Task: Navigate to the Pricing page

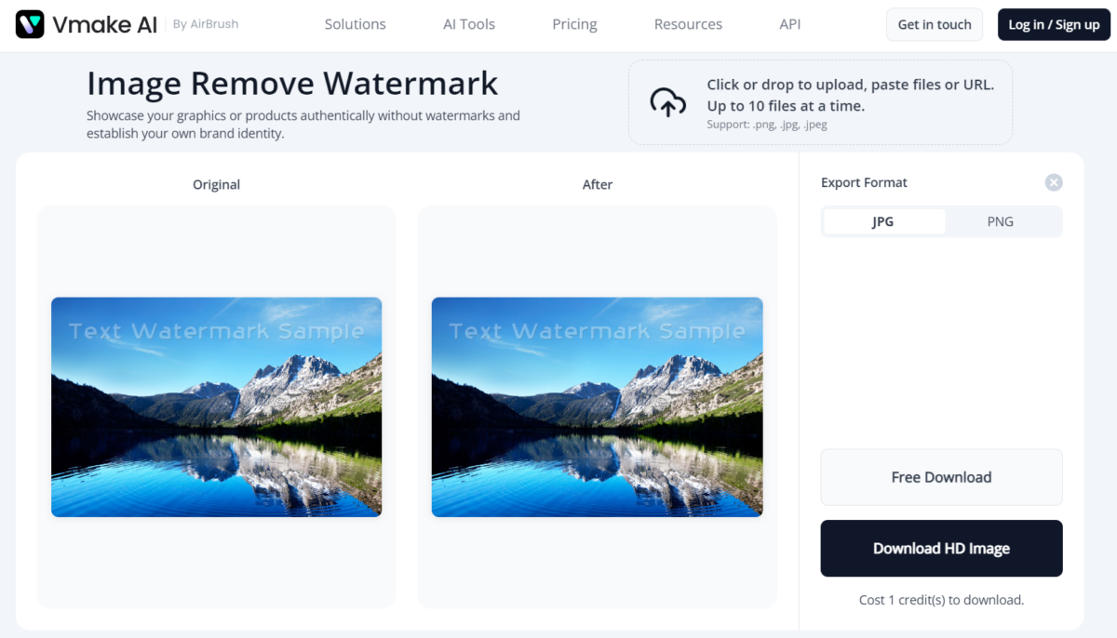Action: 574,24
